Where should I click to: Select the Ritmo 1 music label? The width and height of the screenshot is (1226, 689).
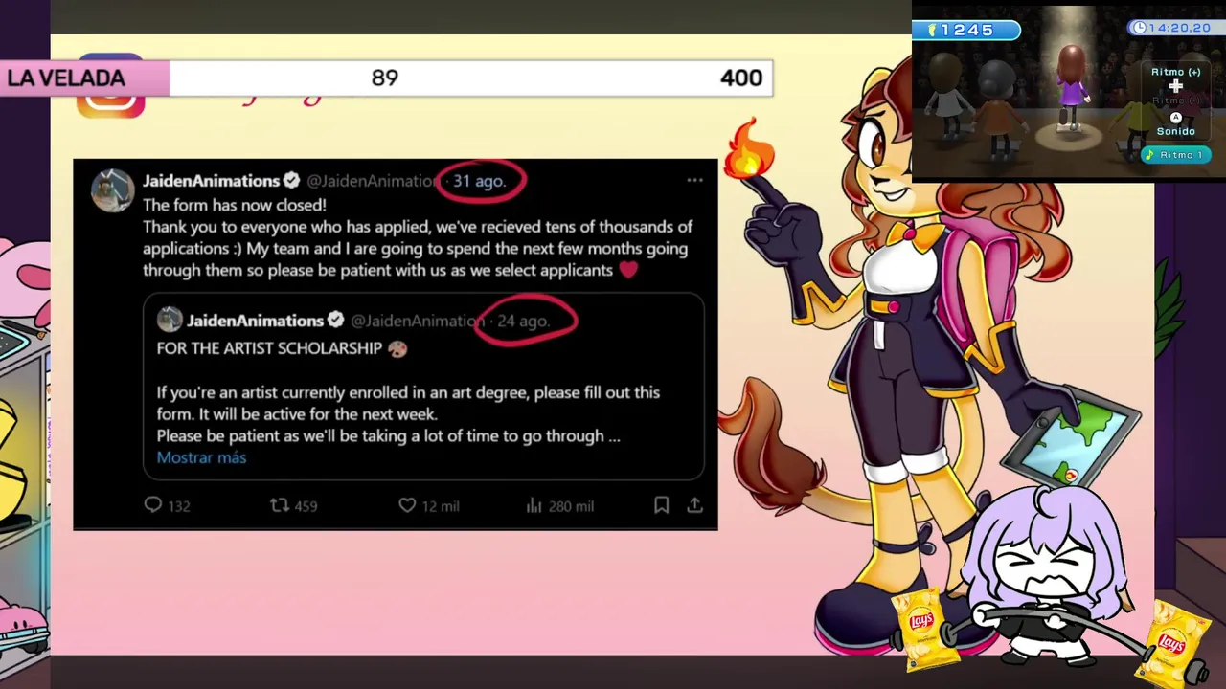tap(1178, 154)
